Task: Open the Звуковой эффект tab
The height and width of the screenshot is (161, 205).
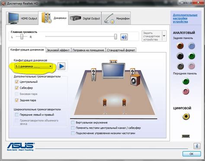Action: tap(58, 50)
